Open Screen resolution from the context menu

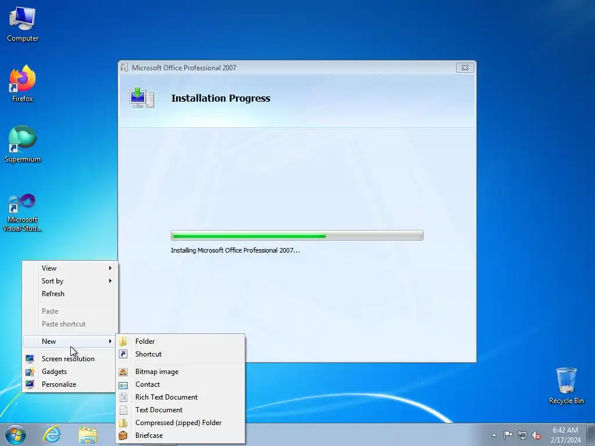click(70, 359)
